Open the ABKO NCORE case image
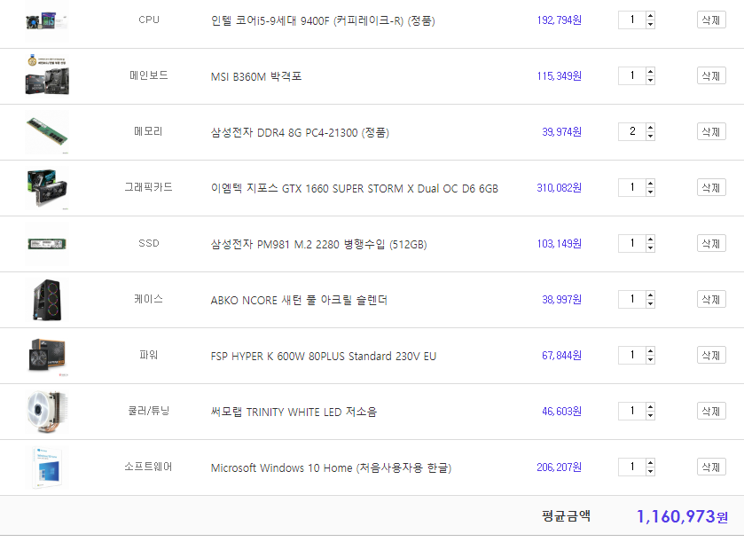 coord(46,299)
